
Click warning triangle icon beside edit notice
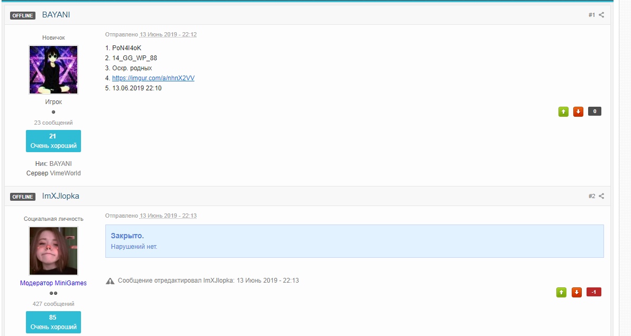tap(110, 281)
